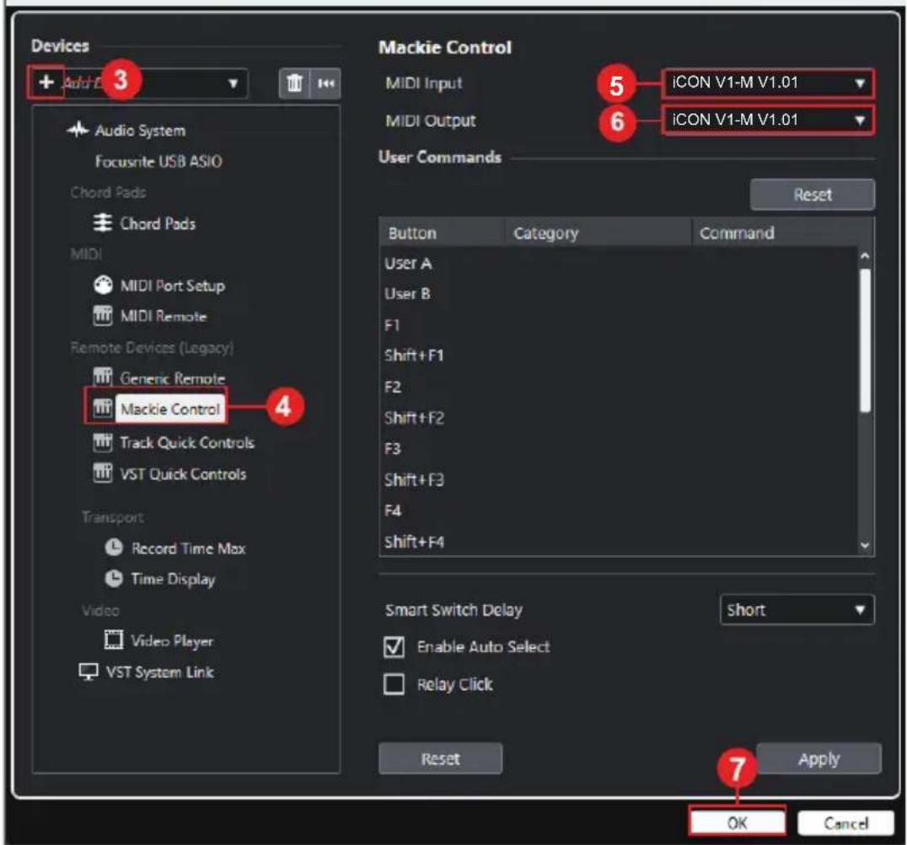Select Video Player entry
This screenshot has height=845, width=907.
tap(172, 641)
